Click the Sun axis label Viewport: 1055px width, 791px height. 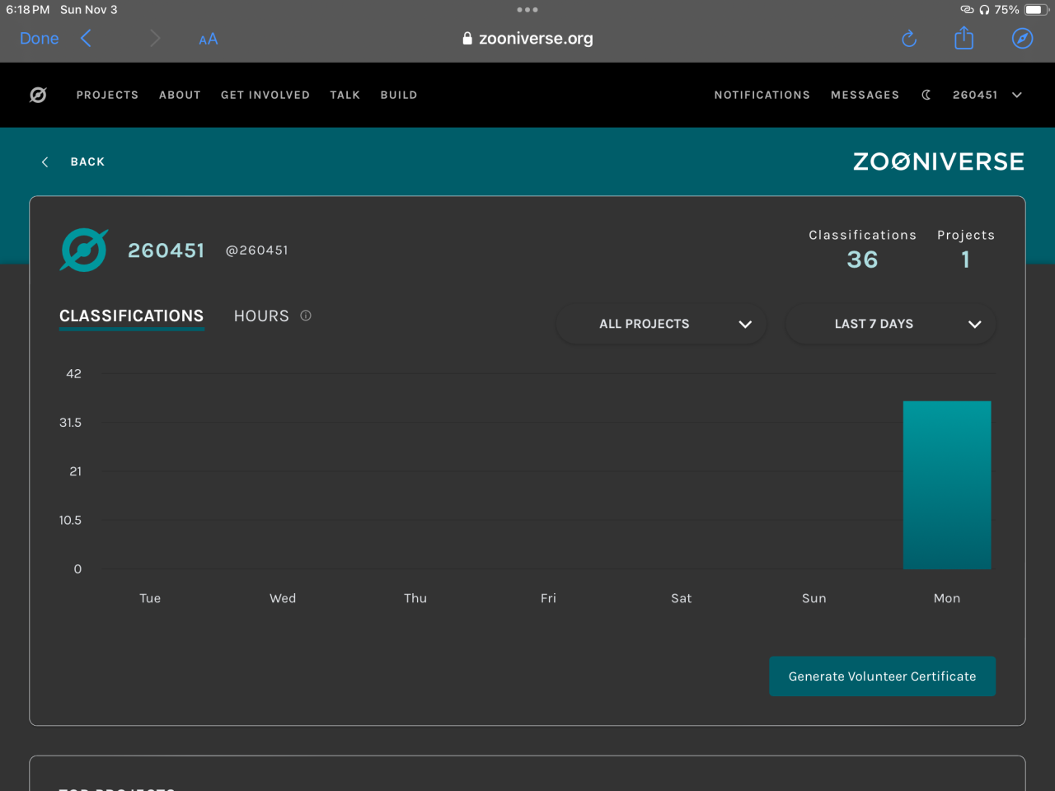pyautogui.click(x=814, y=598)
